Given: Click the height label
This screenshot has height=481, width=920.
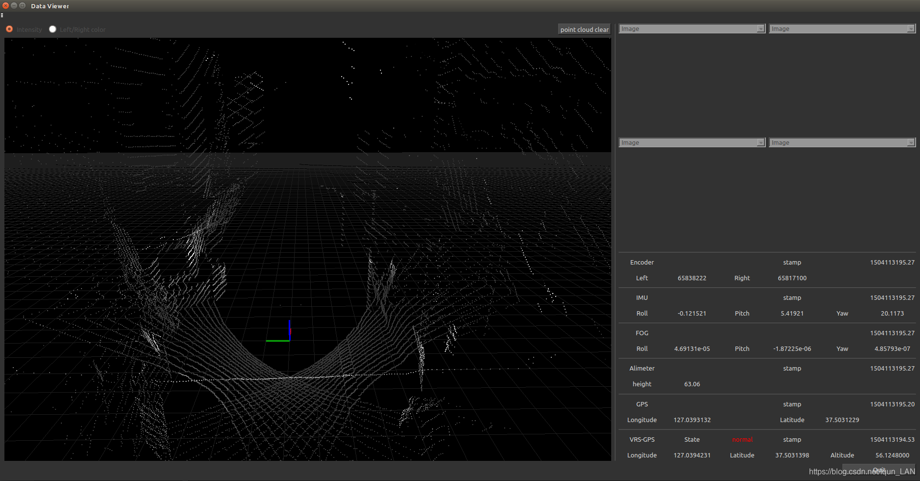Looking at the screenshot, I should click(642, 384).
